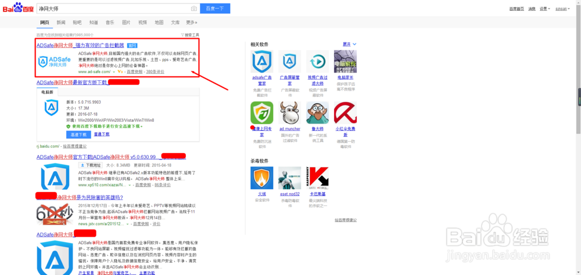This screenshot has height=275, width=581.
Task: Click the shield icon in 电脑版 download box
Action: tap(52, 108)
